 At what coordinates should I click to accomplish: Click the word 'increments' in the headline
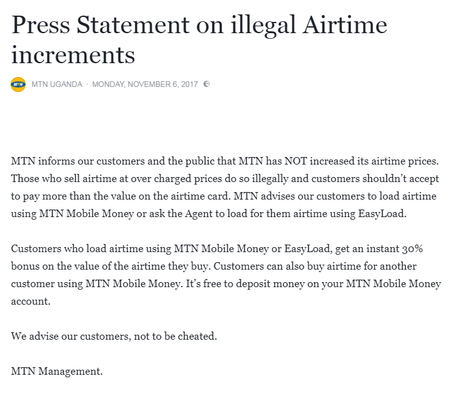tap(73, 54)
